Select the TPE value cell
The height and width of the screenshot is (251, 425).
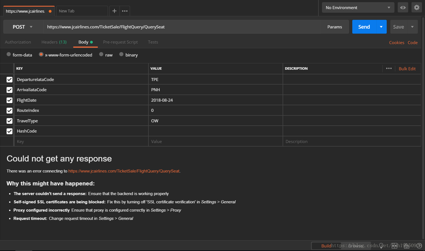point(216,79)
